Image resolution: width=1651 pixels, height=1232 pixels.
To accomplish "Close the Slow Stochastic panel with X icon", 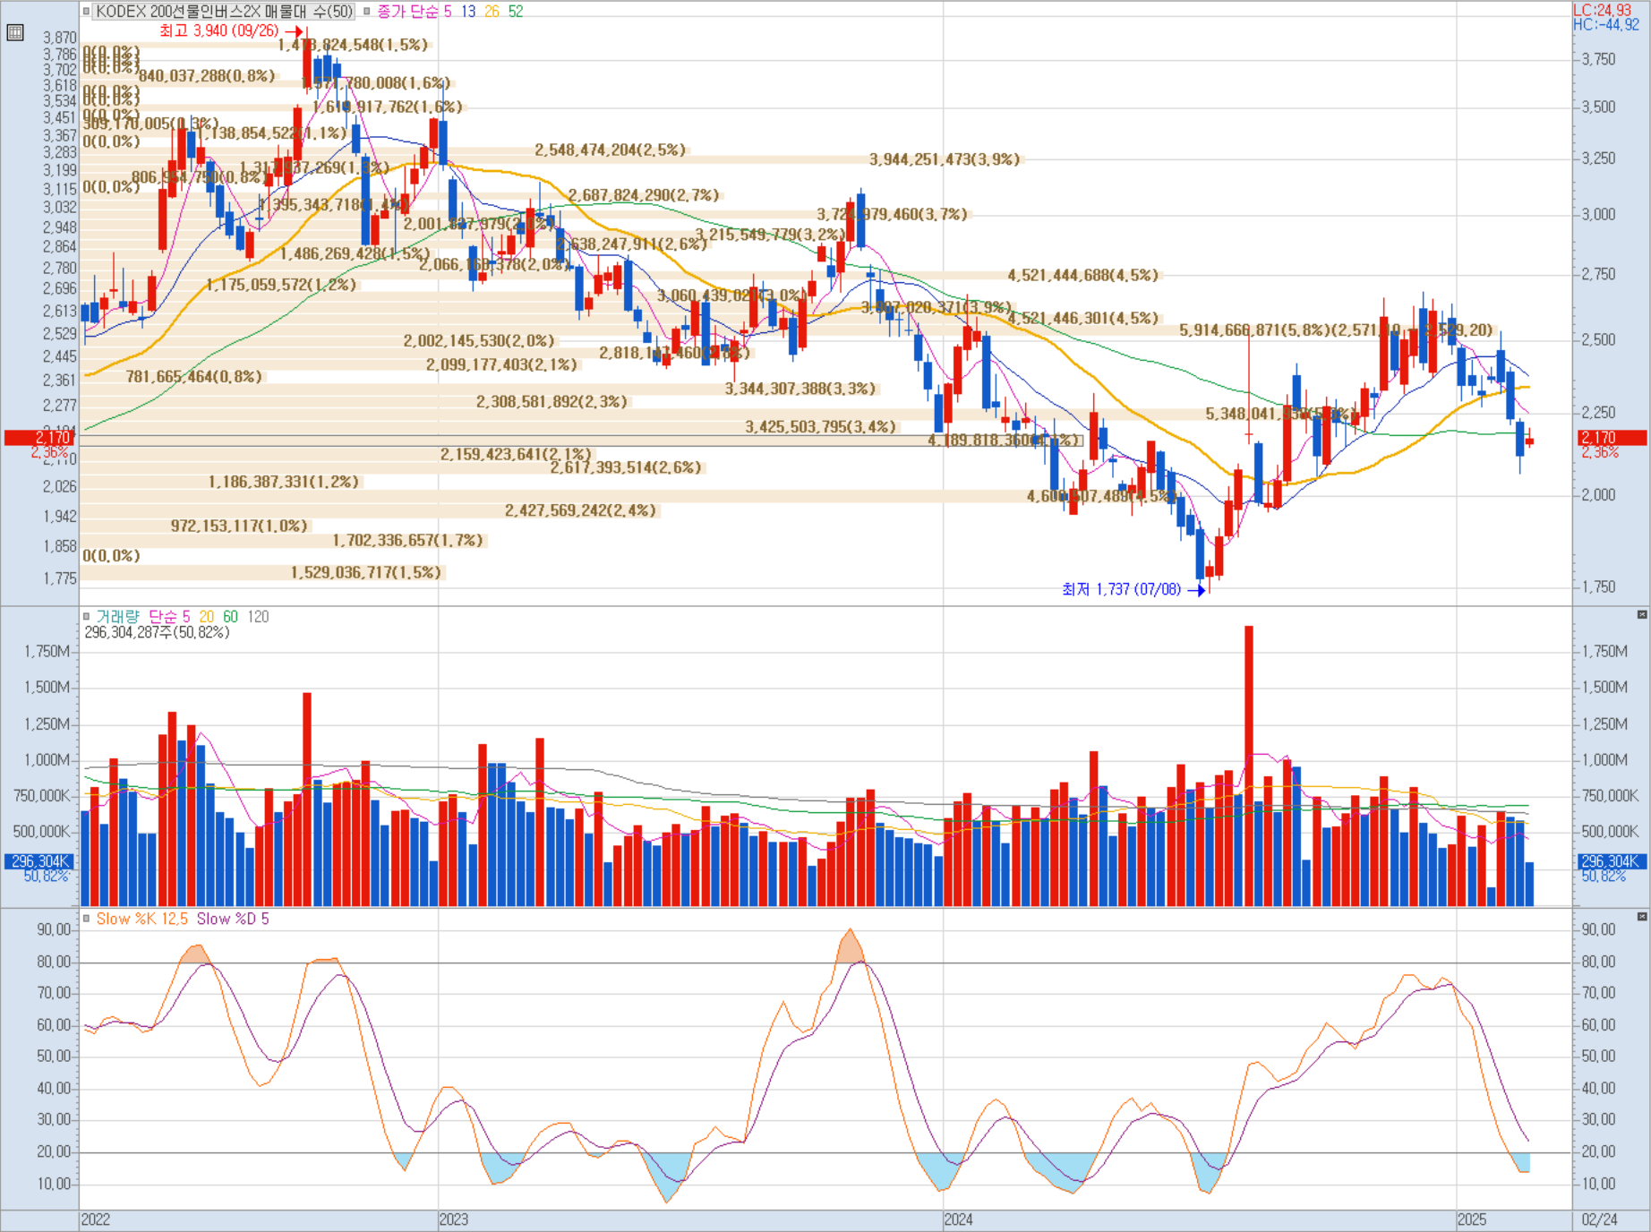I will (x=1642, y=916).
